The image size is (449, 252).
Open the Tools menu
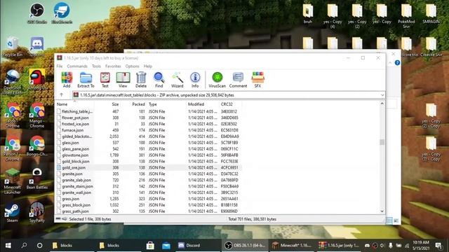tap(96, 66)
